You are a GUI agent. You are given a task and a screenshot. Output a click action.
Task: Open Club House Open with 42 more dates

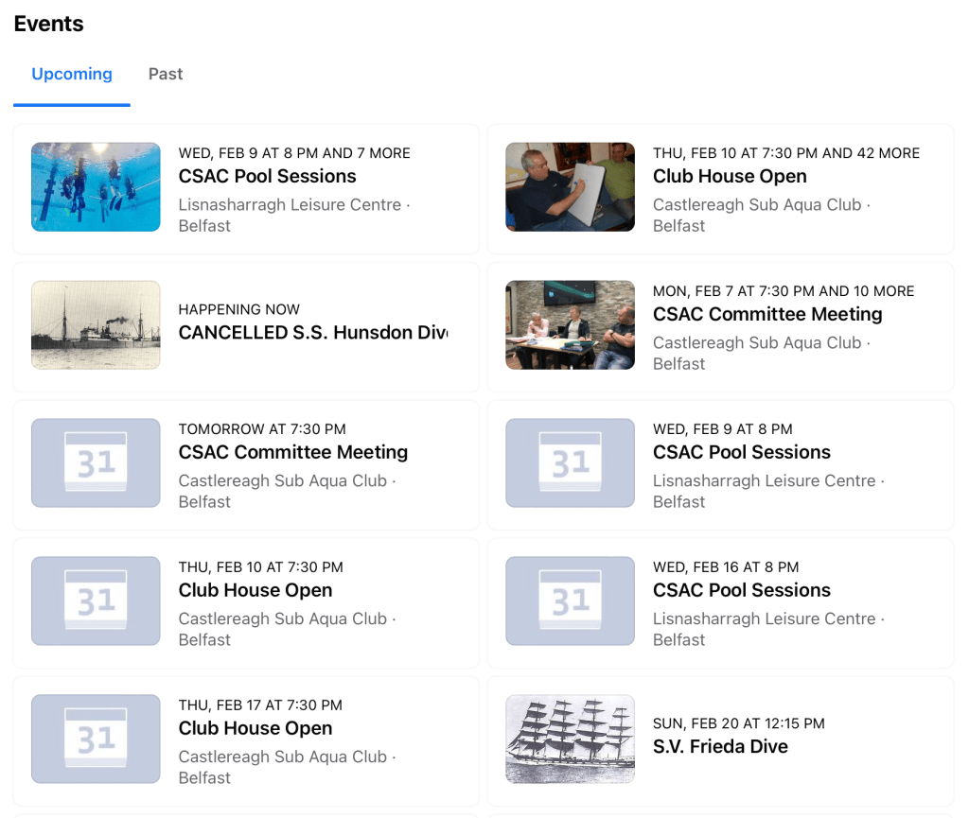pos(730,177)
